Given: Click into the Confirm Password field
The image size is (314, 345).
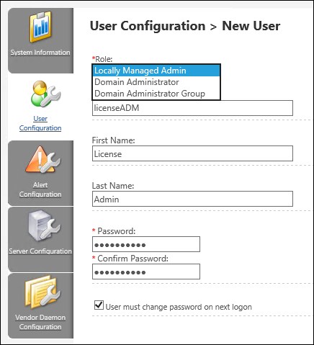Looking at the screenshot, I should (x=146, y=272).
